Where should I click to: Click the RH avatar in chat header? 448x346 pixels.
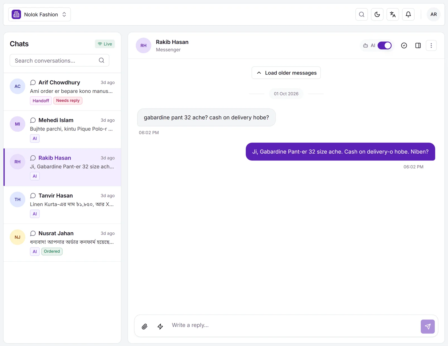[143, 45]
